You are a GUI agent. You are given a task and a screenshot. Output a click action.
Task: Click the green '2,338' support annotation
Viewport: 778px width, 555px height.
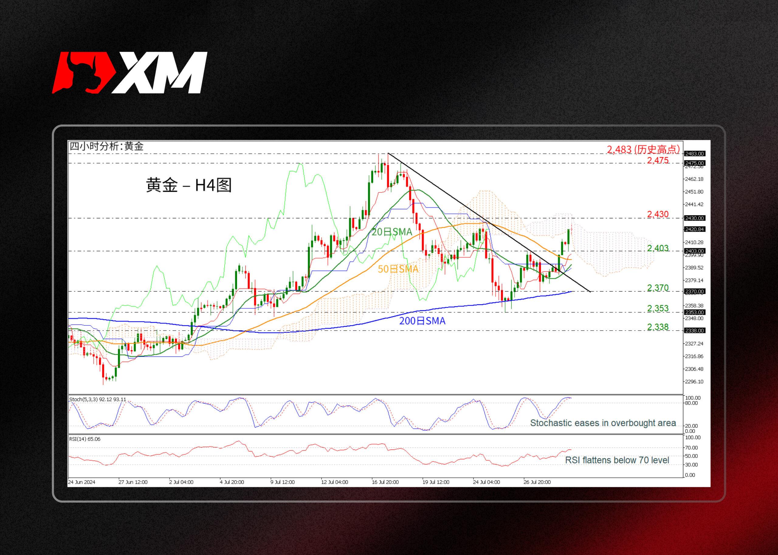pyautogui.click(x=658, y=327)
